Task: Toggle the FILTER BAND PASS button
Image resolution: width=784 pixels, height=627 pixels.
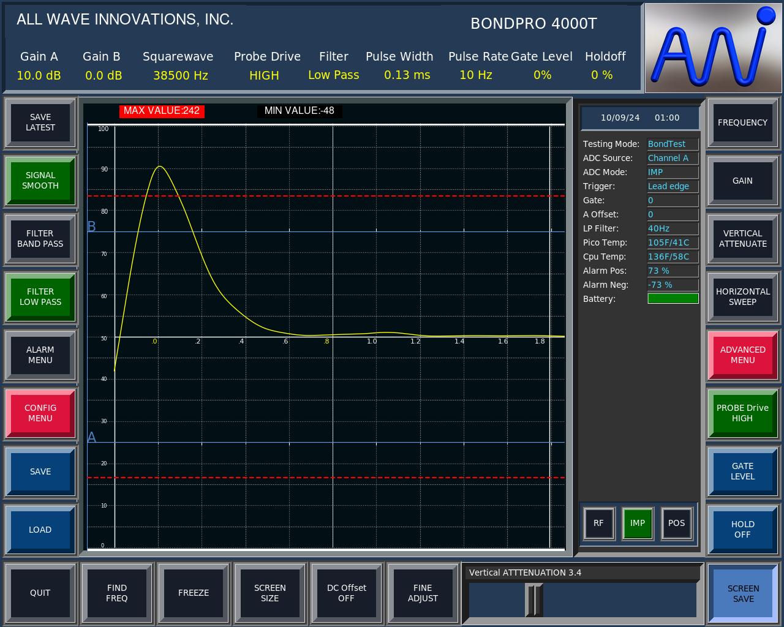Action: (40, 239)
